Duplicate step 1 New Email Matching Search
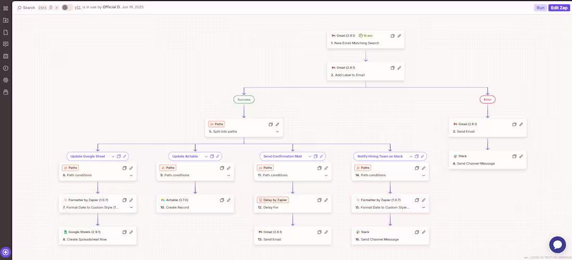Screen dimensions: 572x260 [x=393, y=36]
